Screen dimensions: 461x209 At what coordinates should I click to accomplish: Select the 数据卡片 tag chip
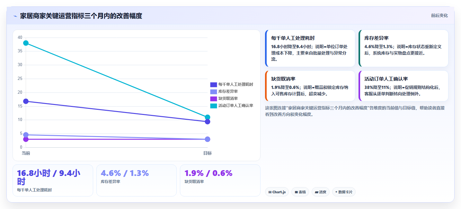(x=344, y=192)
